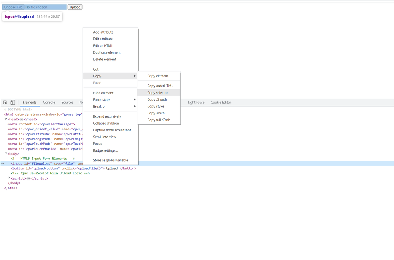This screenshot has height=260, width=394.
Task: Expand the script element node
Action: coord(9,178)
